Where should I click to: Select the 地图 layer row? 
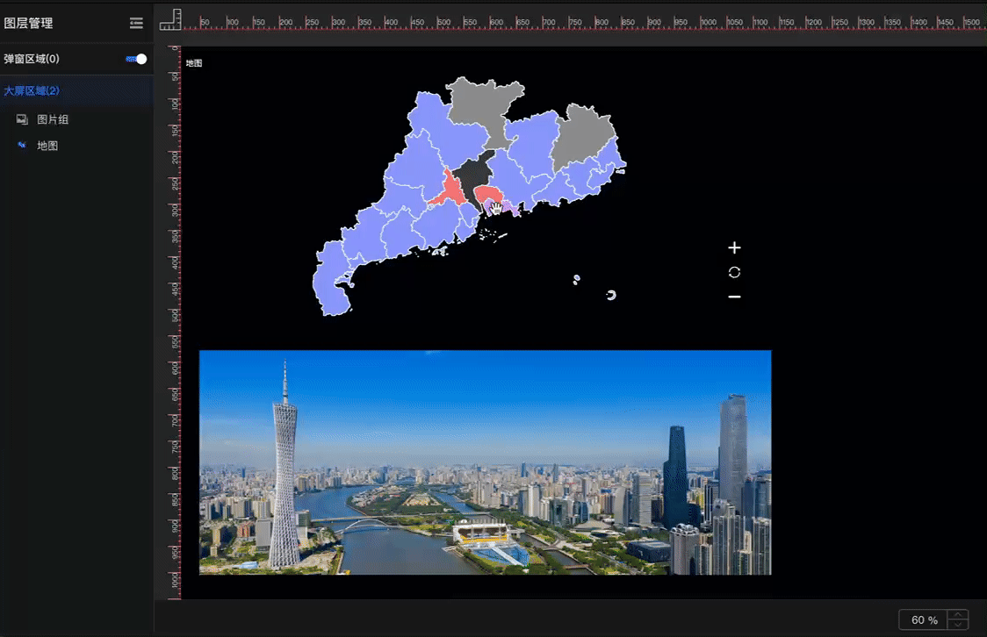click(76, 146)
